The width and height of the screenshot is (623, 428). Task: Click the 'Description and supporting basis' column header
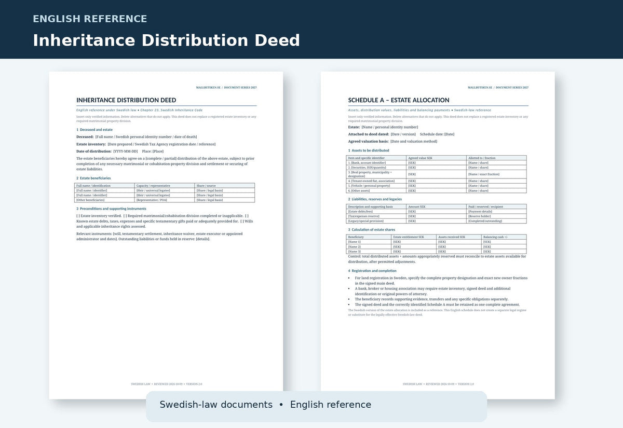(x=376, y=206)
